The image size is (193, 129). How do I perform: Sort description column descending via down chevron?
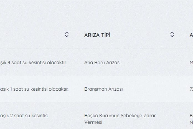tap(67, 36)
